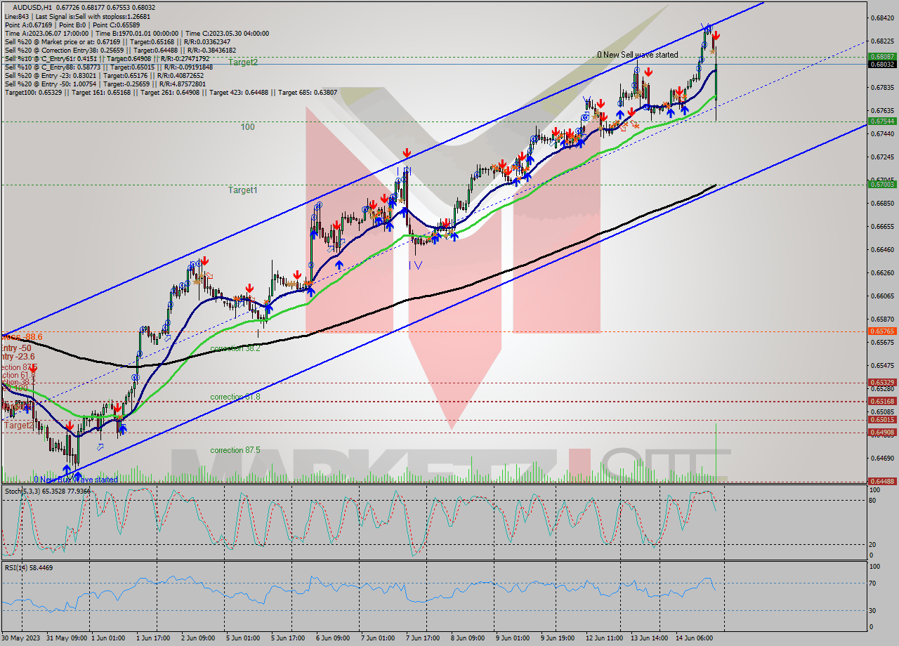Click the '0 New Buy wave started' label
The height and width of the screenshot is (646, 899).
point(76,480)
